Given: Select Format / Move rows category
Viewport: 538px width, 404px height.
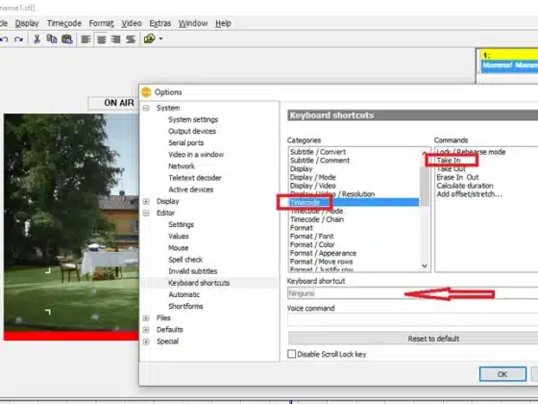Looking at the screenshot, I should tap(322, 262).
